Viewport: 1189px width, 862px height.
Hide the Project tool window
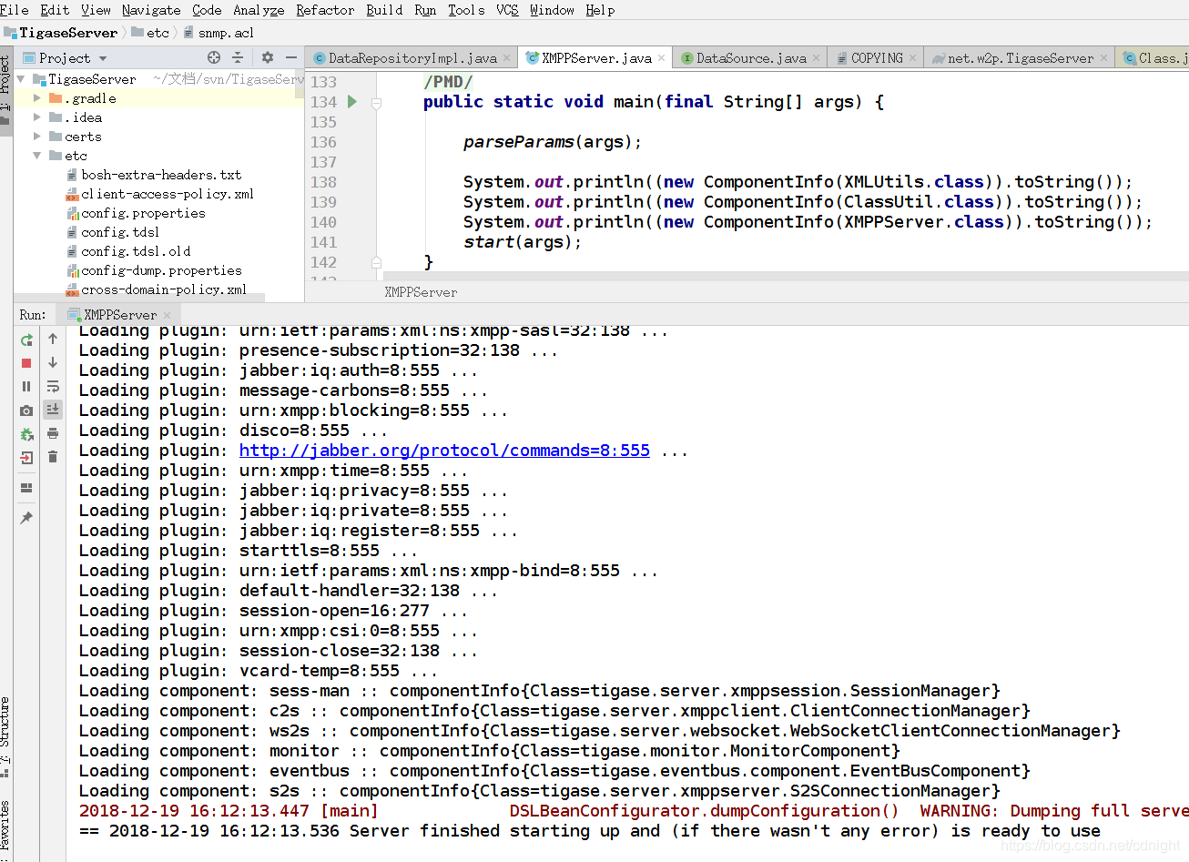coord(290,57)
